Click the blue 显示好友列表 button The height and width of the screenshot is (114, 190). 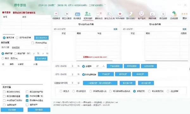[x=41, y=38]
